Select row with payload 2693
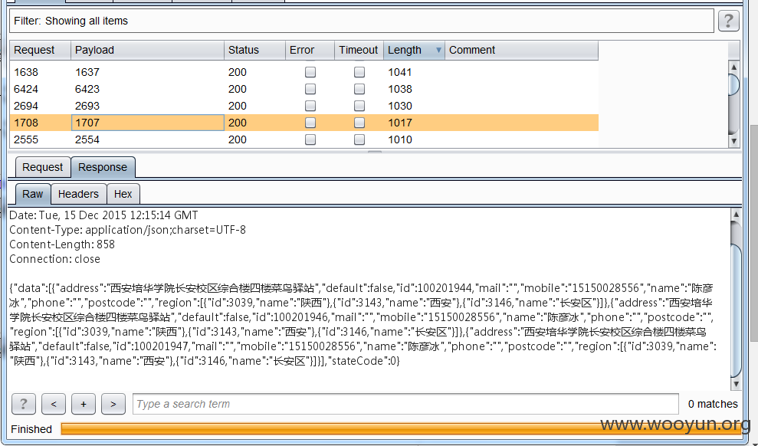The width and height of the screenshot is (758, 446). pos(304,106)
